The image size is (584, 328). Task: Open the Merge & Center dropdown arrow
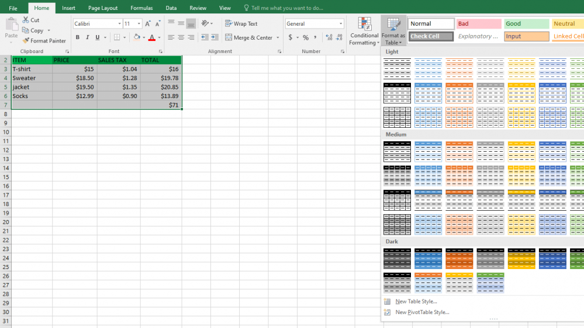click(x=278, y=37)
